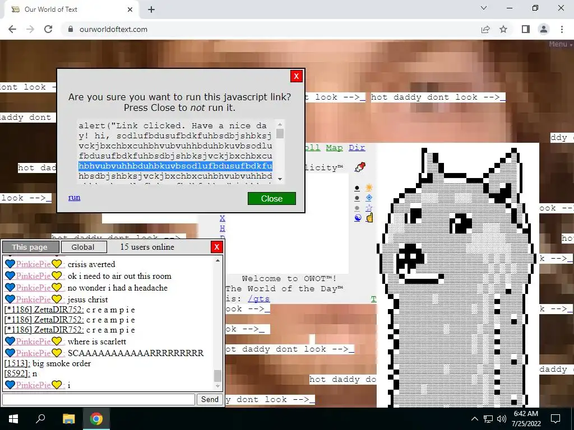Screen dimensions: 574x430
Task: Click the 'H' link below the dialog
Action: click(x=222, y=228)
